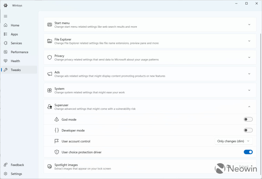Expand the Start menu section chevron

[249, 25]
